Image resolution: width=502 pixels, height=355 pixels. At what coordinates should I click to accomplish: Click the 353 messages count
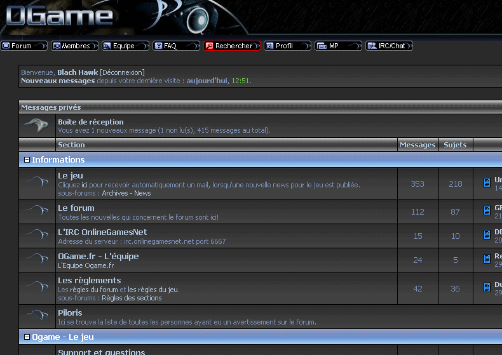[417, 184]
